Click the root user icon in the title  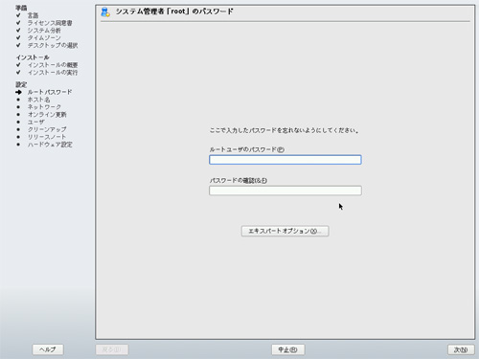(x=105, y=12)
